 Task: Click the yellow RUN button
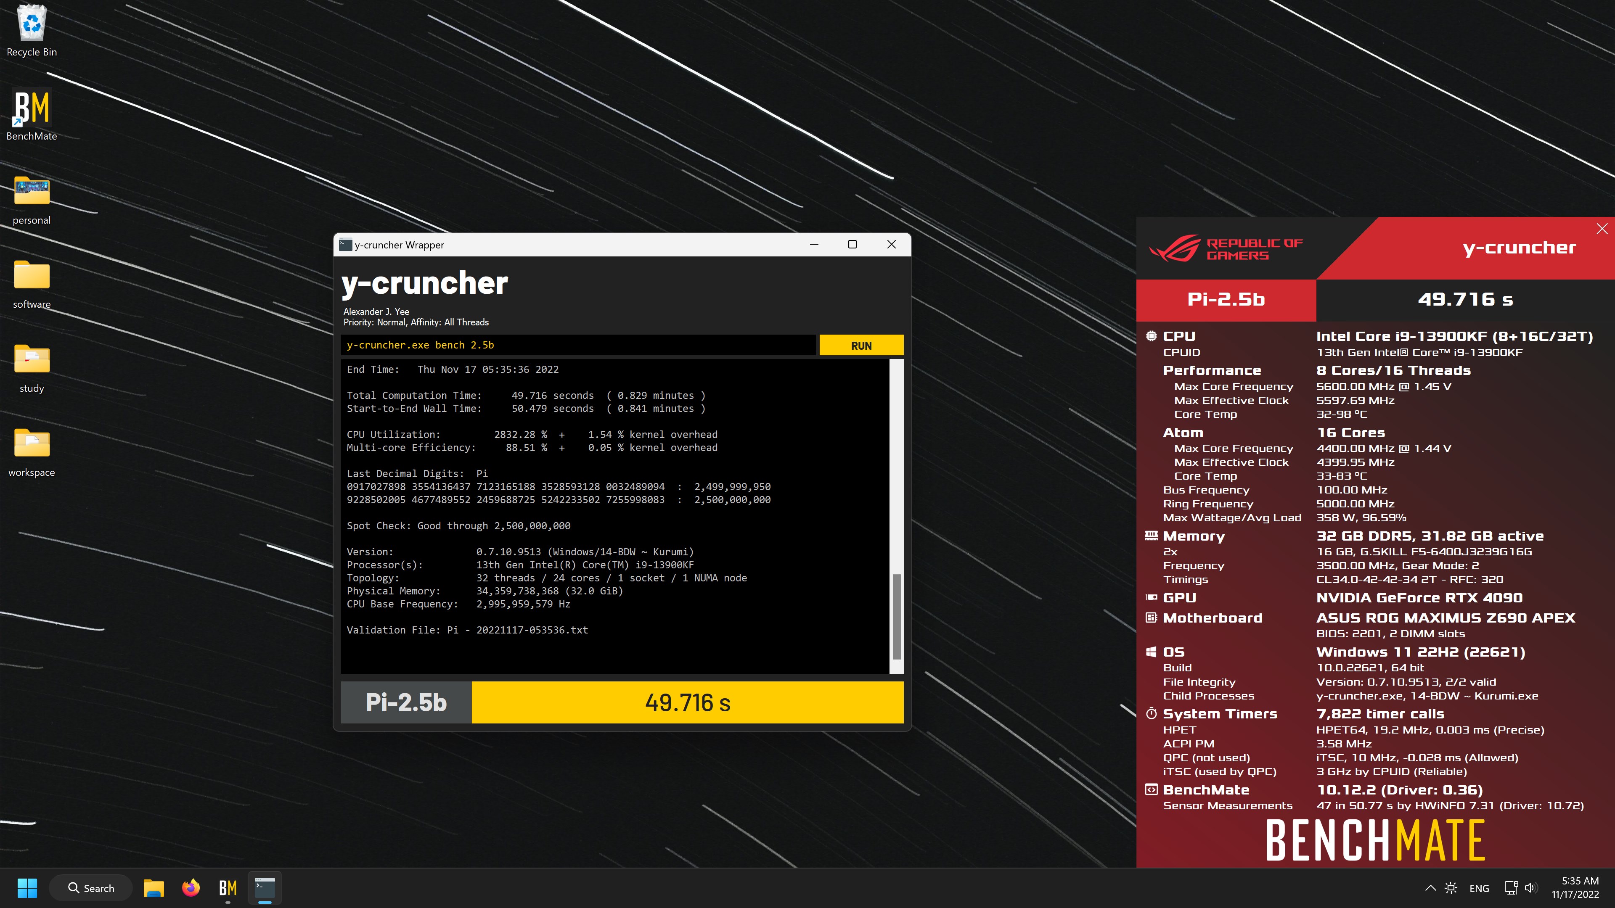pos(861,345)
